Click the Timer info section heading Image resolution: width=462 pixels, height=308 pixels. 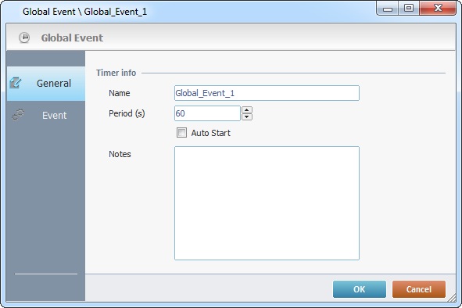(x=116, y=73)
